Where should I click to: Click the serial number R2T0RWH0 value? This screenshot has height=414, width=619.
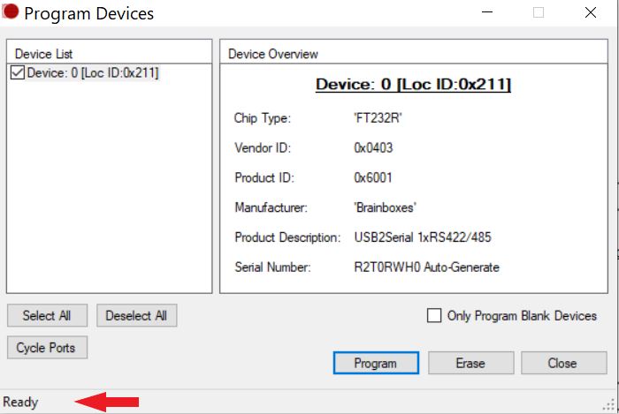click(x=426, y=267)
